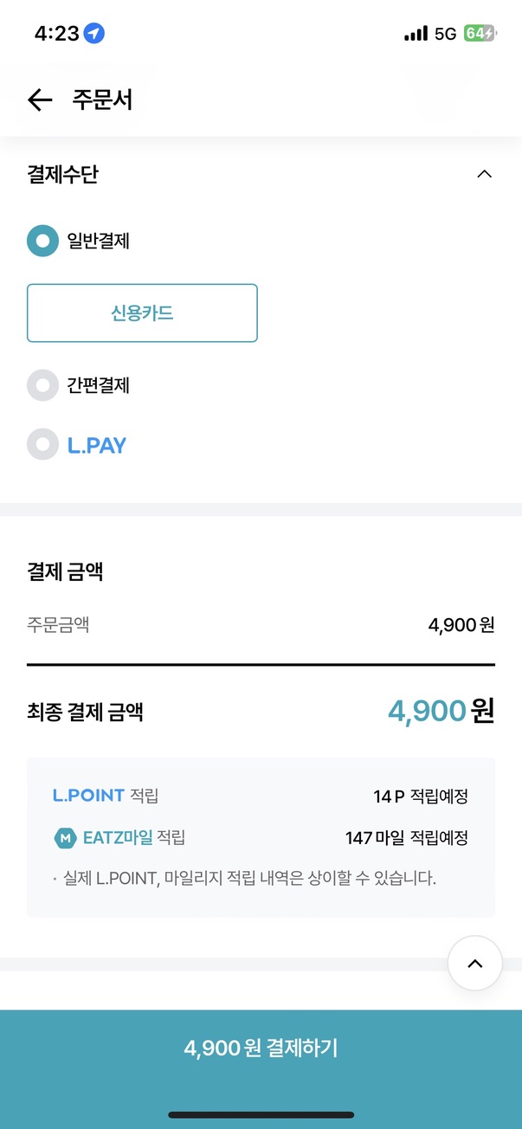Tap the L.POINT logo text

89,796
